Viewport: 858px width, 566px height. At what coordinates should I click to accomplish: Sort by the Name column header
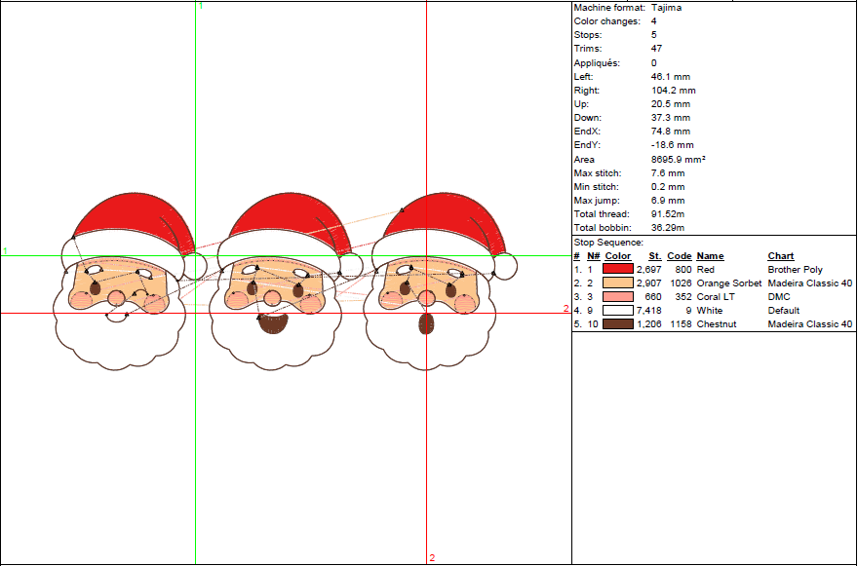[x=709, y=256]
